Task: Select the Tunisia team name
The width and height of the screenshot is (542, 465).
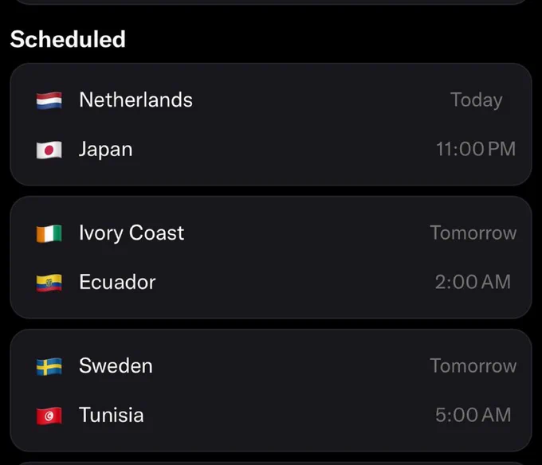Action: point(112,415)
